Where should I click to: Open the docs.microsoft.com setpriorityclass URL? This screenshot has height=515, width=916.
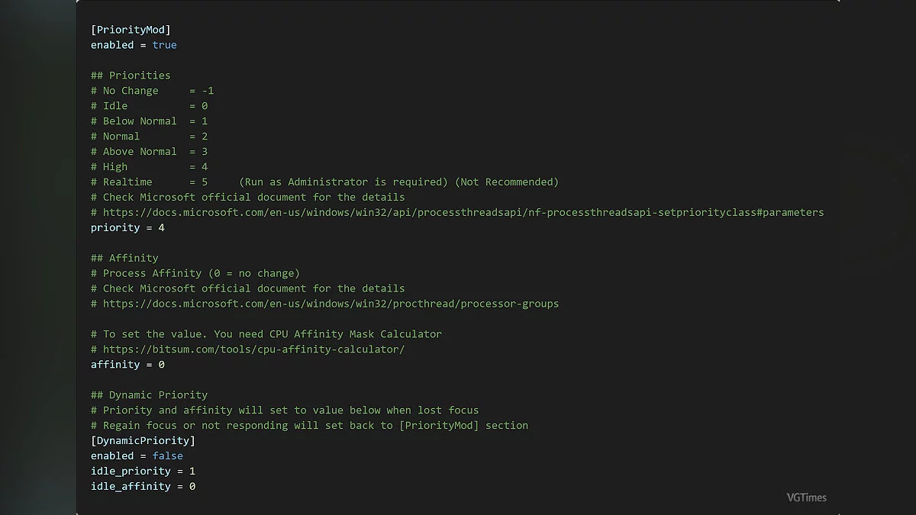pos(463,212)
